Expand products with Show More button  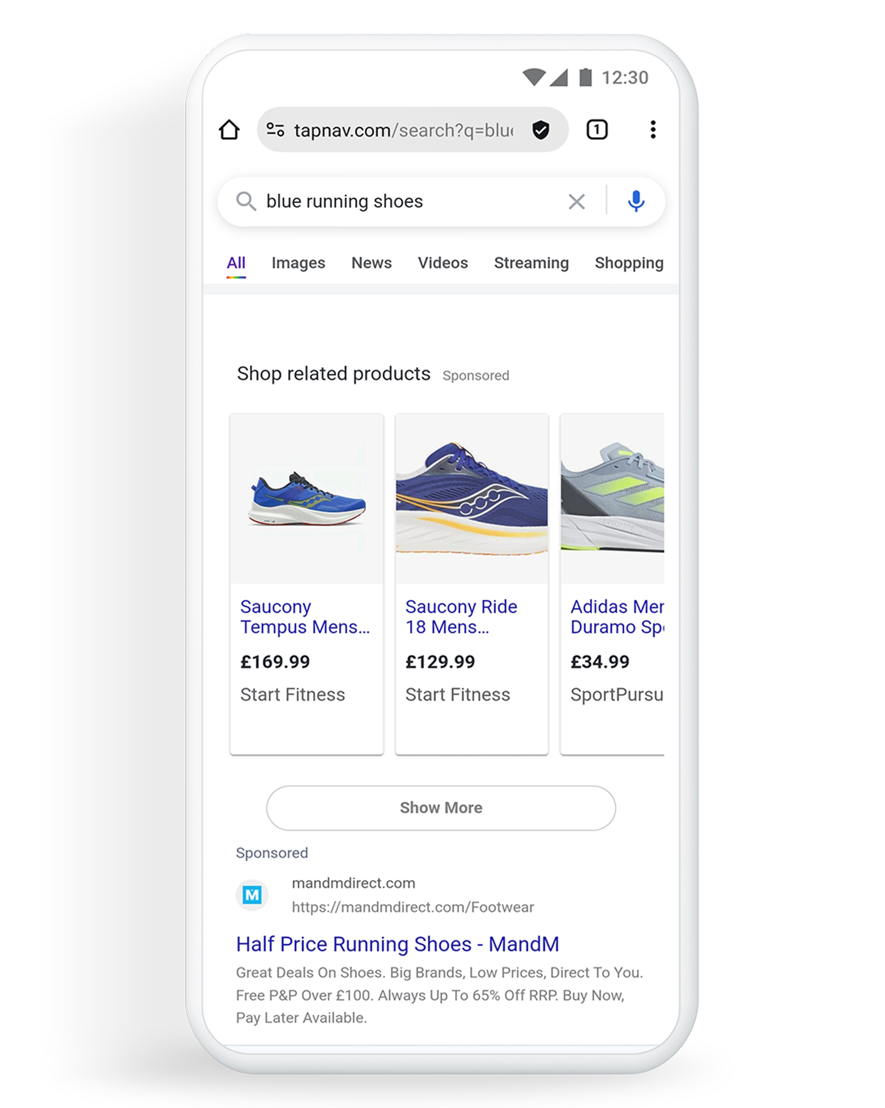coord(441,807)
